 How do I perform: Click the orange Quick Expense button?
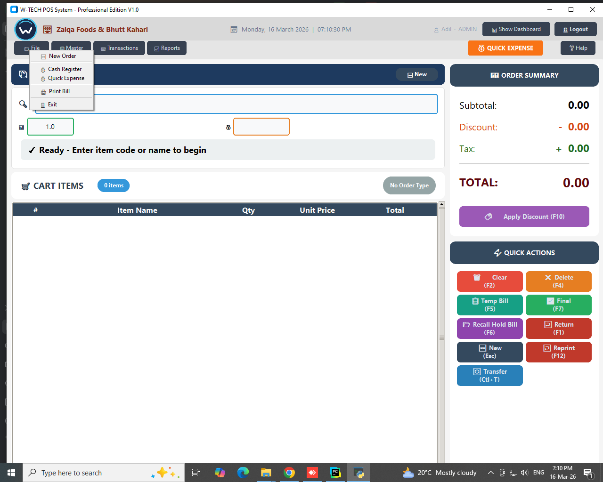pos(505,48)
